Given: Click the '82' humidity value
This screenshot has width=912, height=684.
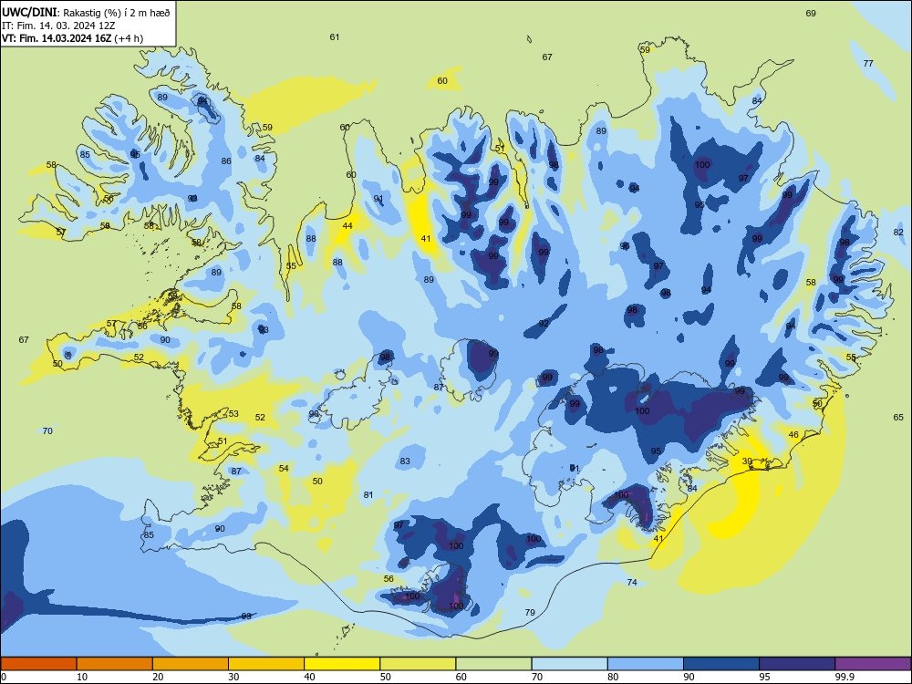Looking at the screenshot, I should (898, 232).
